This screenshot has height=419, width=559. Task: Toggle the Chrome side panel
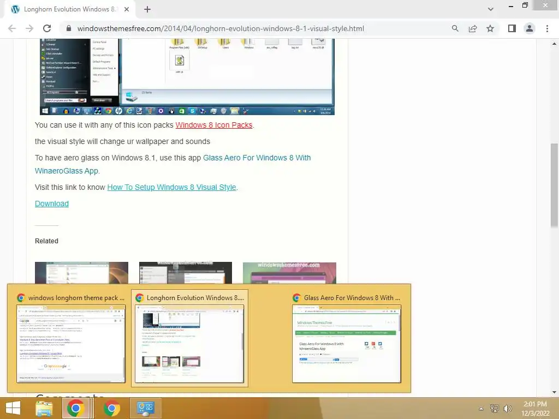pos(512,28)
